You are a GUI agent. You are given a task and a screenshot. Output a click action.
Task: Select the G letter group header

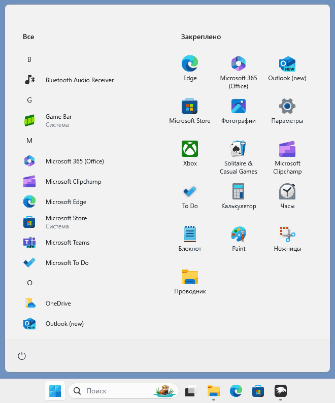coord(29,100)
